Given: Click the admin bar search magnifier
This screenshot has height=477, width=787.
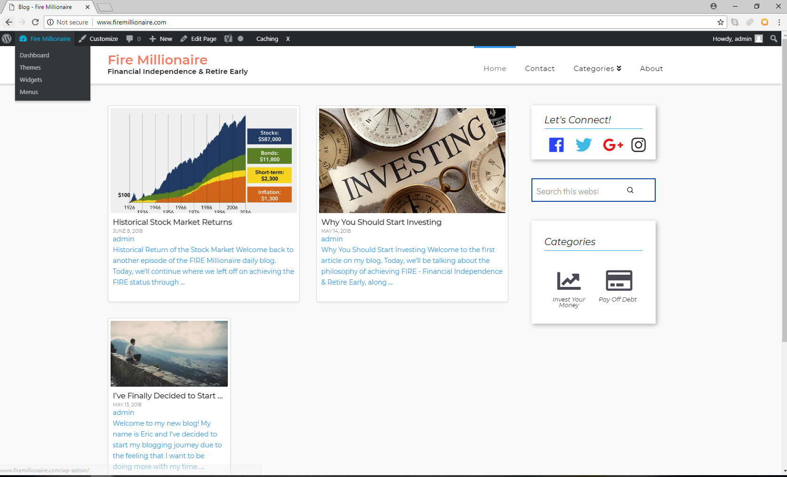Looking at the screenshot, I should (773, 39).
